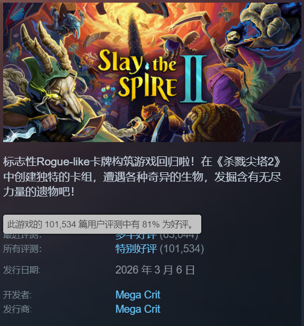
Task: Click the 发行日期 label
Action: pyautogui.click(x=22, y=270)
